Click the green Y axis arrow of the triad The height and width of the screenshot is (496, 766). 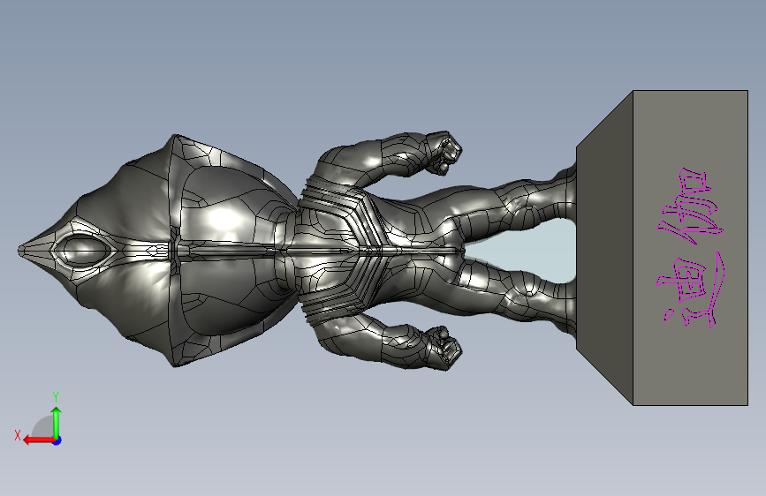click(57, 422)
